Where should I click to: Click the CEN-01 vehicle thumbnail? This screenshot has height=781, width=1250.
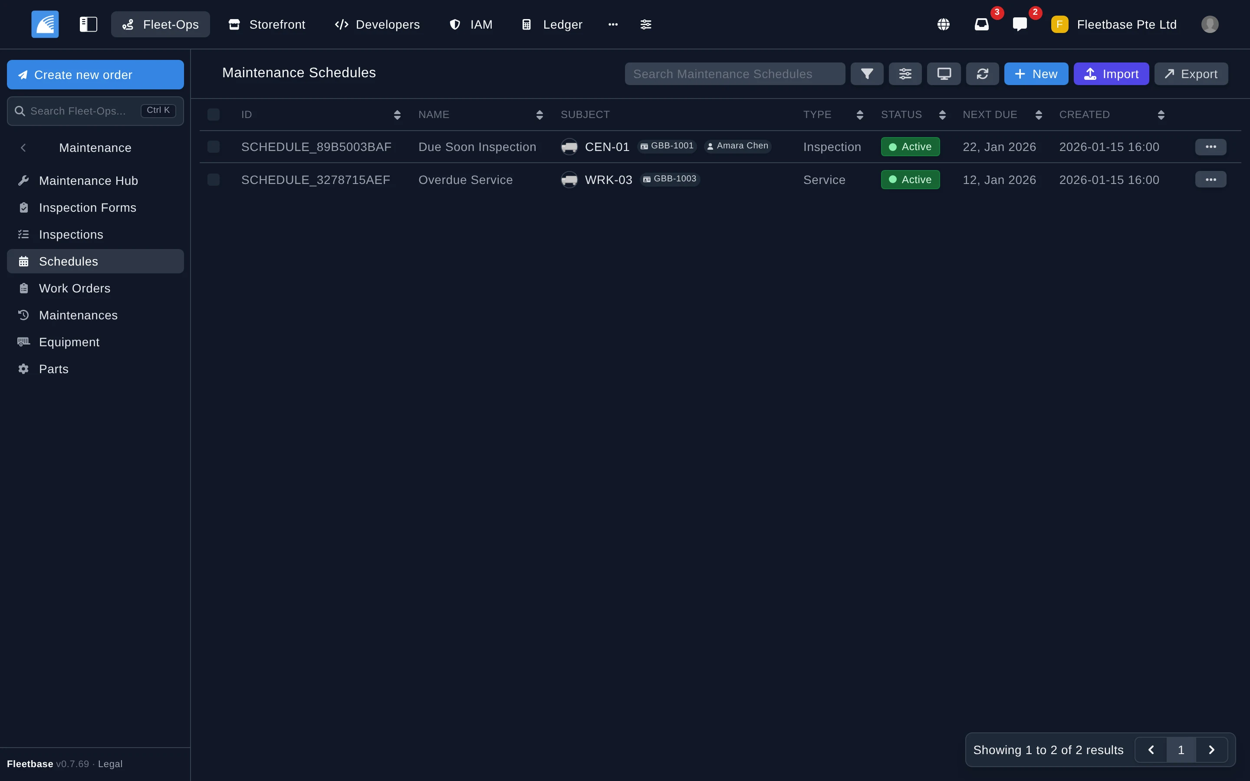[569, 147]
